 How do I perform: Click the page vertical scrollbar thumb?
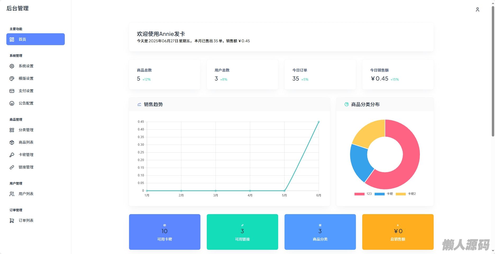[x=493, y=71]
